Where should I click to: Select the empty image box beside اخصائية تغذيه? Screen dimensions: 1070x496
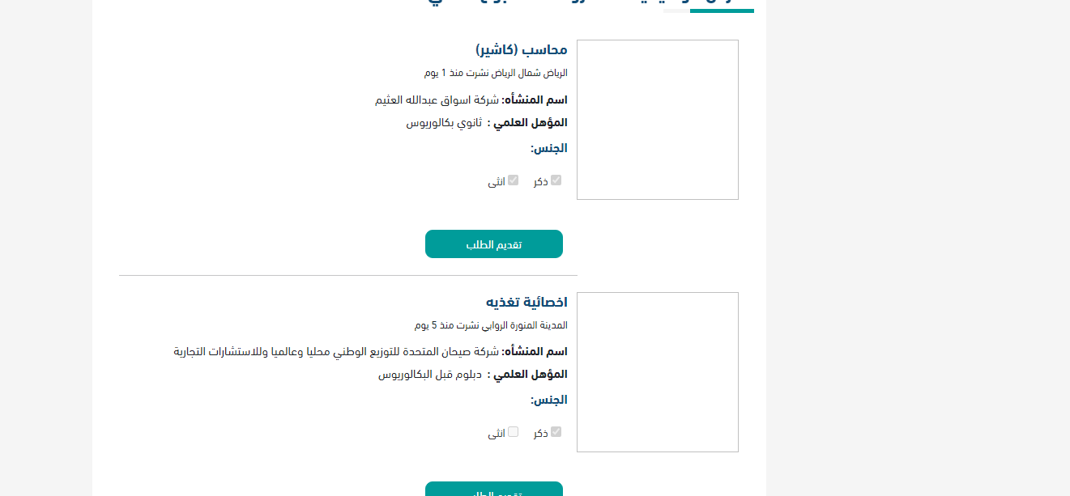point(658,372)
